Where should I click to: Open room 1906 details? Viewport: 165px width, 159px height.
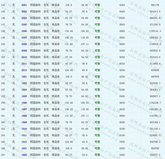coord(24,103)
